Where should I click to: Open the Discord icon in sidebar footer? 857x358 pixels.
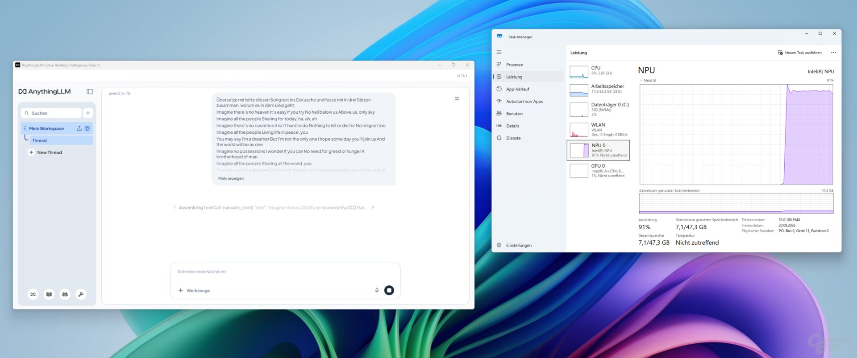65,294
